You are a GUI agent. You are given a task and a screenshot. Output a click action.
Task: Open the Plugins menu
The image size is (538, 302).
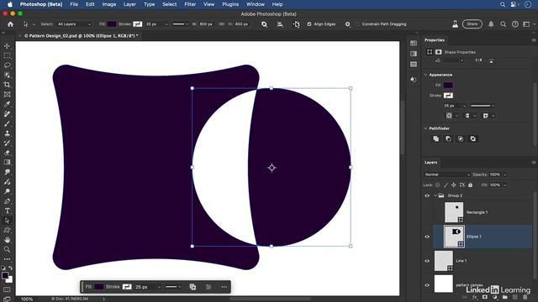click(x=230, y=4)
